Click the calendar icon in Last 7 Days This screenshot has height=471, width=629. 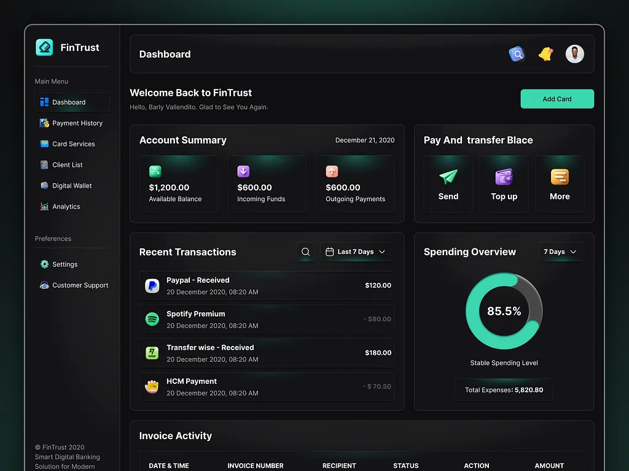tap(330, 252)
